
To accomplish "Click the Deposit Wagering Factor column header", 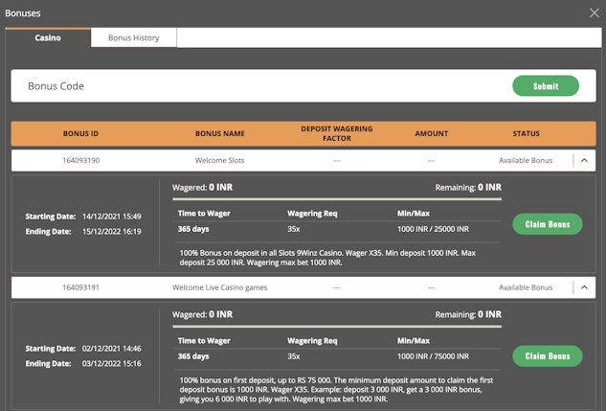I will (x=337, y=133).
